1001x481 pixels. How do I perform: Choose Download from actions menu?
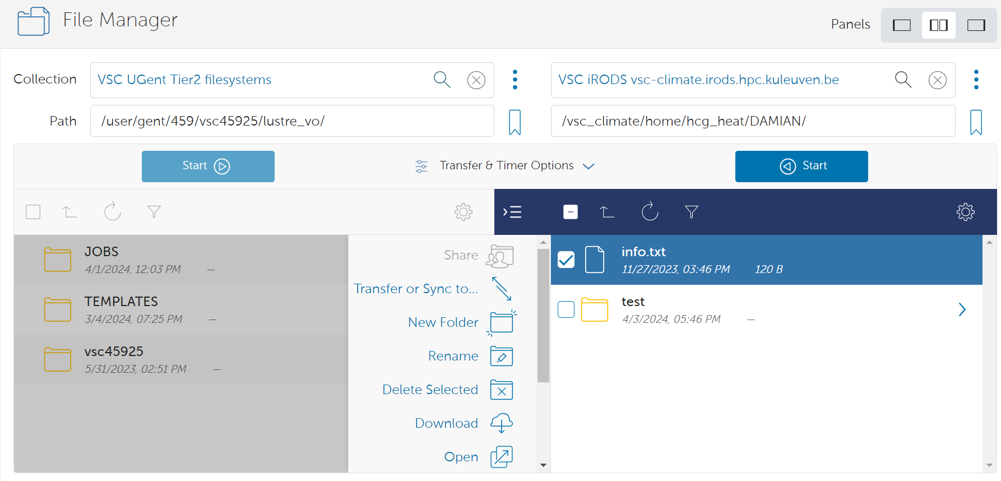[x=464, y=423]
